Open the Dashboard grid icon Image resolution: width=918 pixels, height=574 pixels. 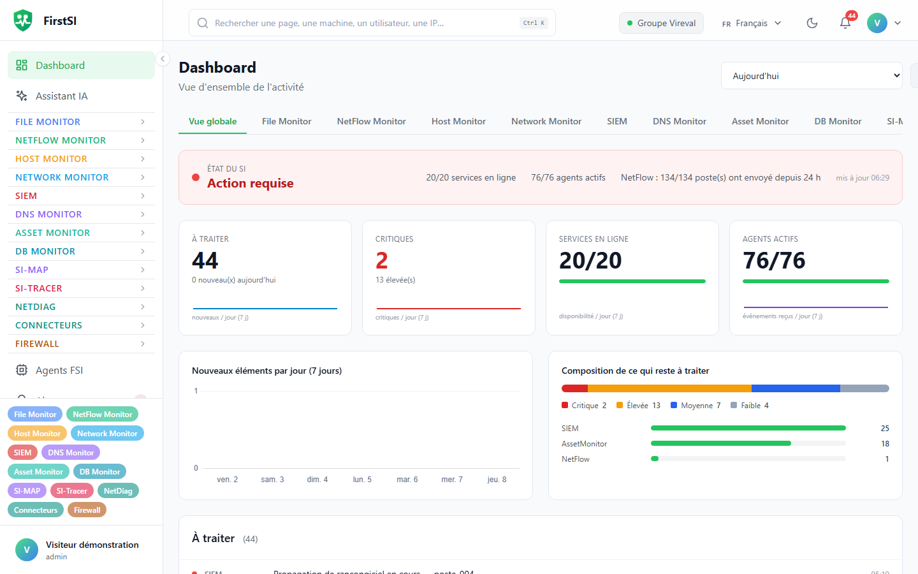[22, 65]
